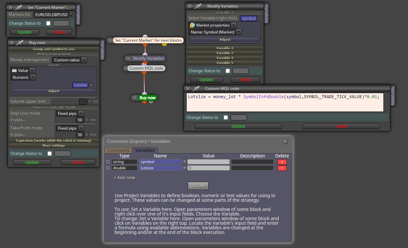Viewport: 408px width, 248px height.
Task: Switch to the Variables tab in dialog
Action: click(x=145, y=150)
